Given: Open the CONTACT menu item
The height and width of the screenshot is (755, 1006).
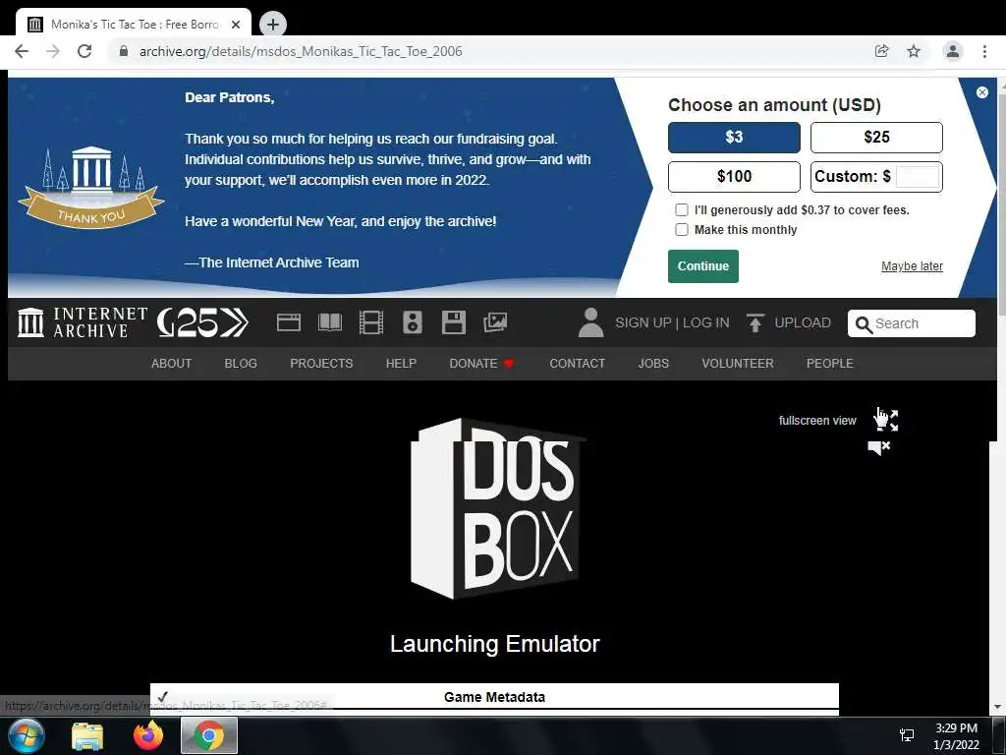Looking at the screenshot, I should click(x=578, y=364).
